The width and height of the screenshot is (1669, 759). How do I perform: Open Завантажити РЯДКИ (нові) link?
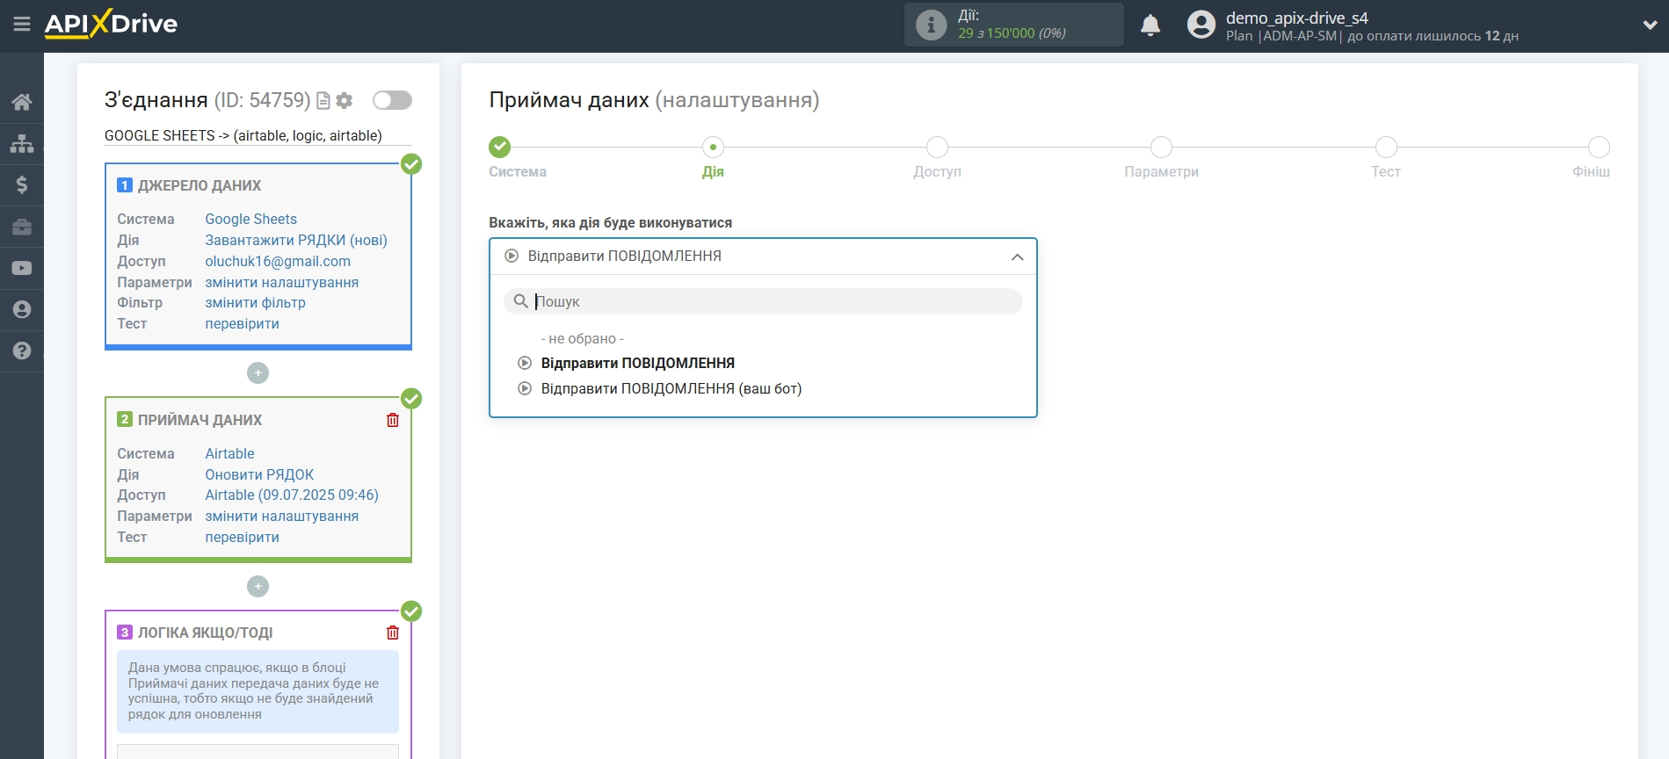click(x=296, y=240)
